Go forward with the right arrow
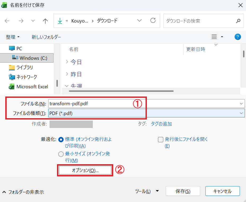The width and height of the screenshot is (246, 202). click(x=21, y=21)
